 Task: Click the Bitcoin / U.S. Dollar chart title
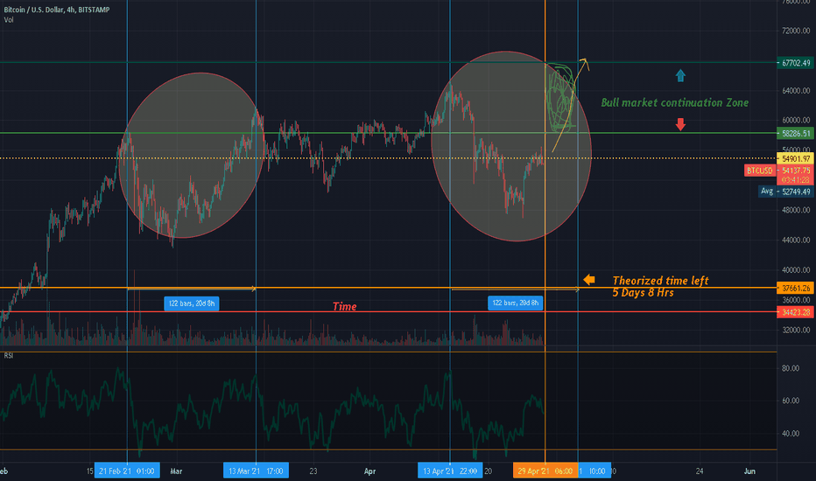(x=57, y=10)
